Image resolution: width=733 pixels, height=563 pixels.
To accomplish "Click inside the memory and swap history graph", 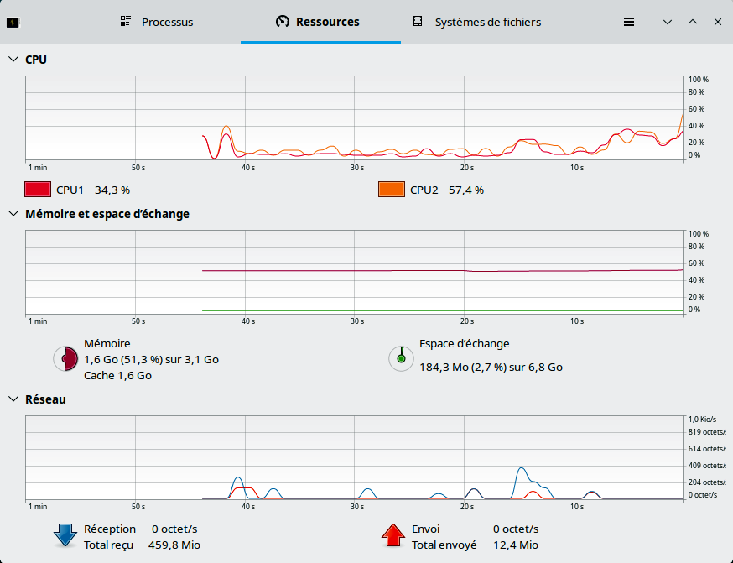I will pos(355,272).
